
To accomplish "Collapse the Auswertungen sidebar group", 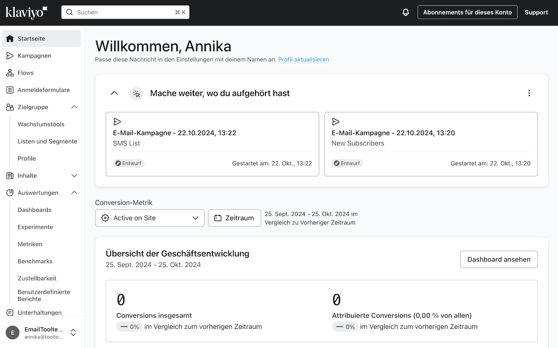I will click(74, 193).
